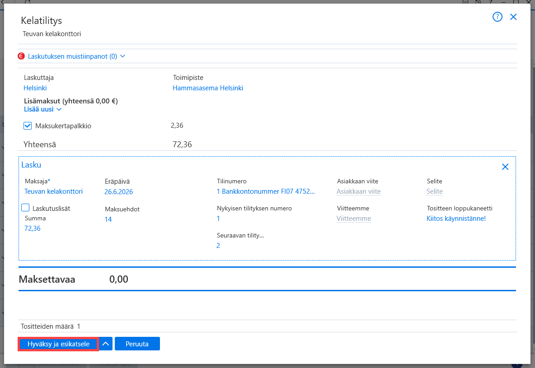Viewport: 535px width, 368px height.
Task: Select the Helsinki laskuttaja link
Action: 35,88
